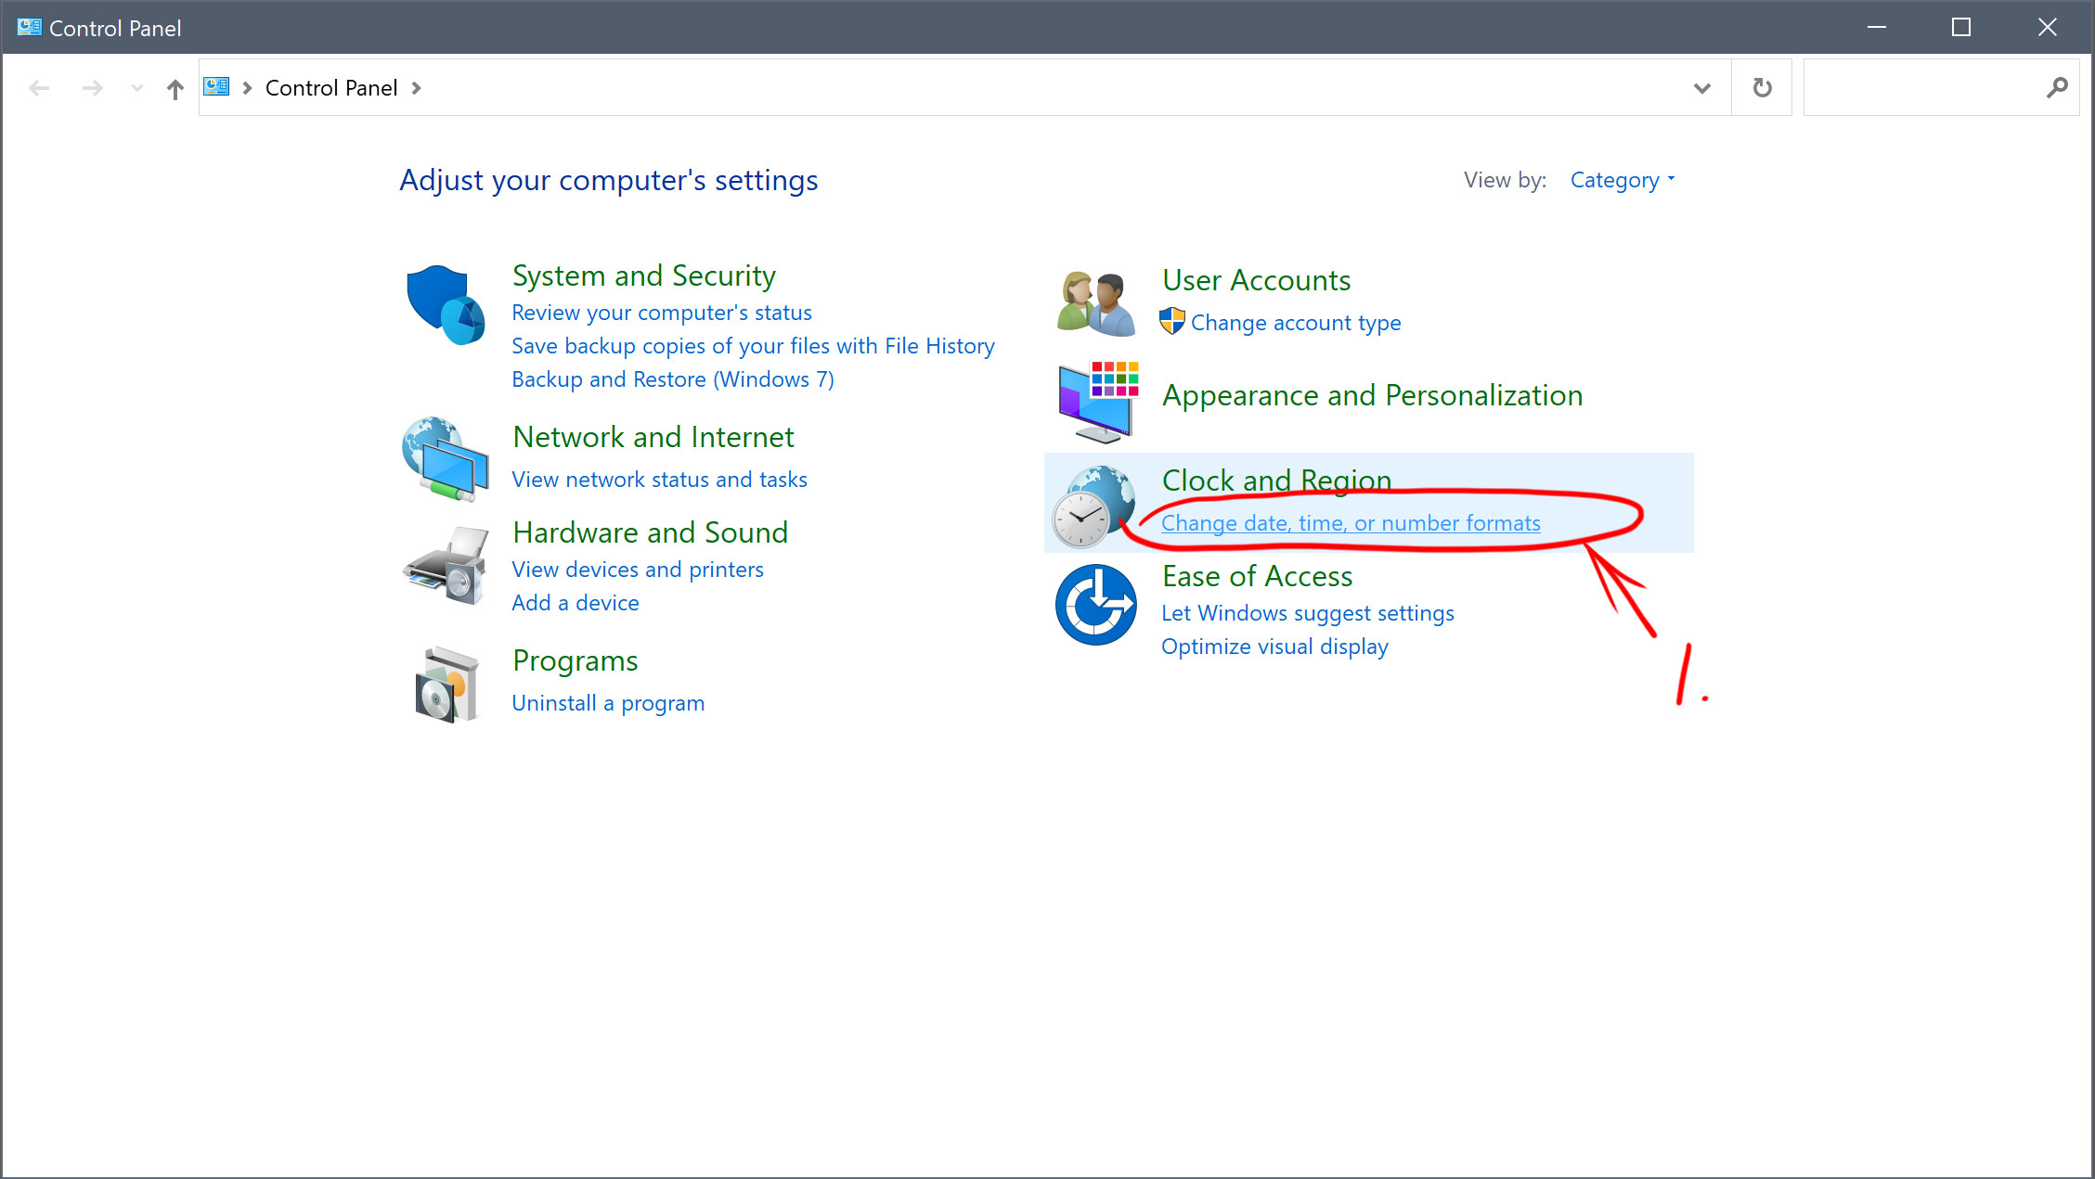
Task: Open the Clock and Region globe-clock icon
Action: coord(1094,506)
